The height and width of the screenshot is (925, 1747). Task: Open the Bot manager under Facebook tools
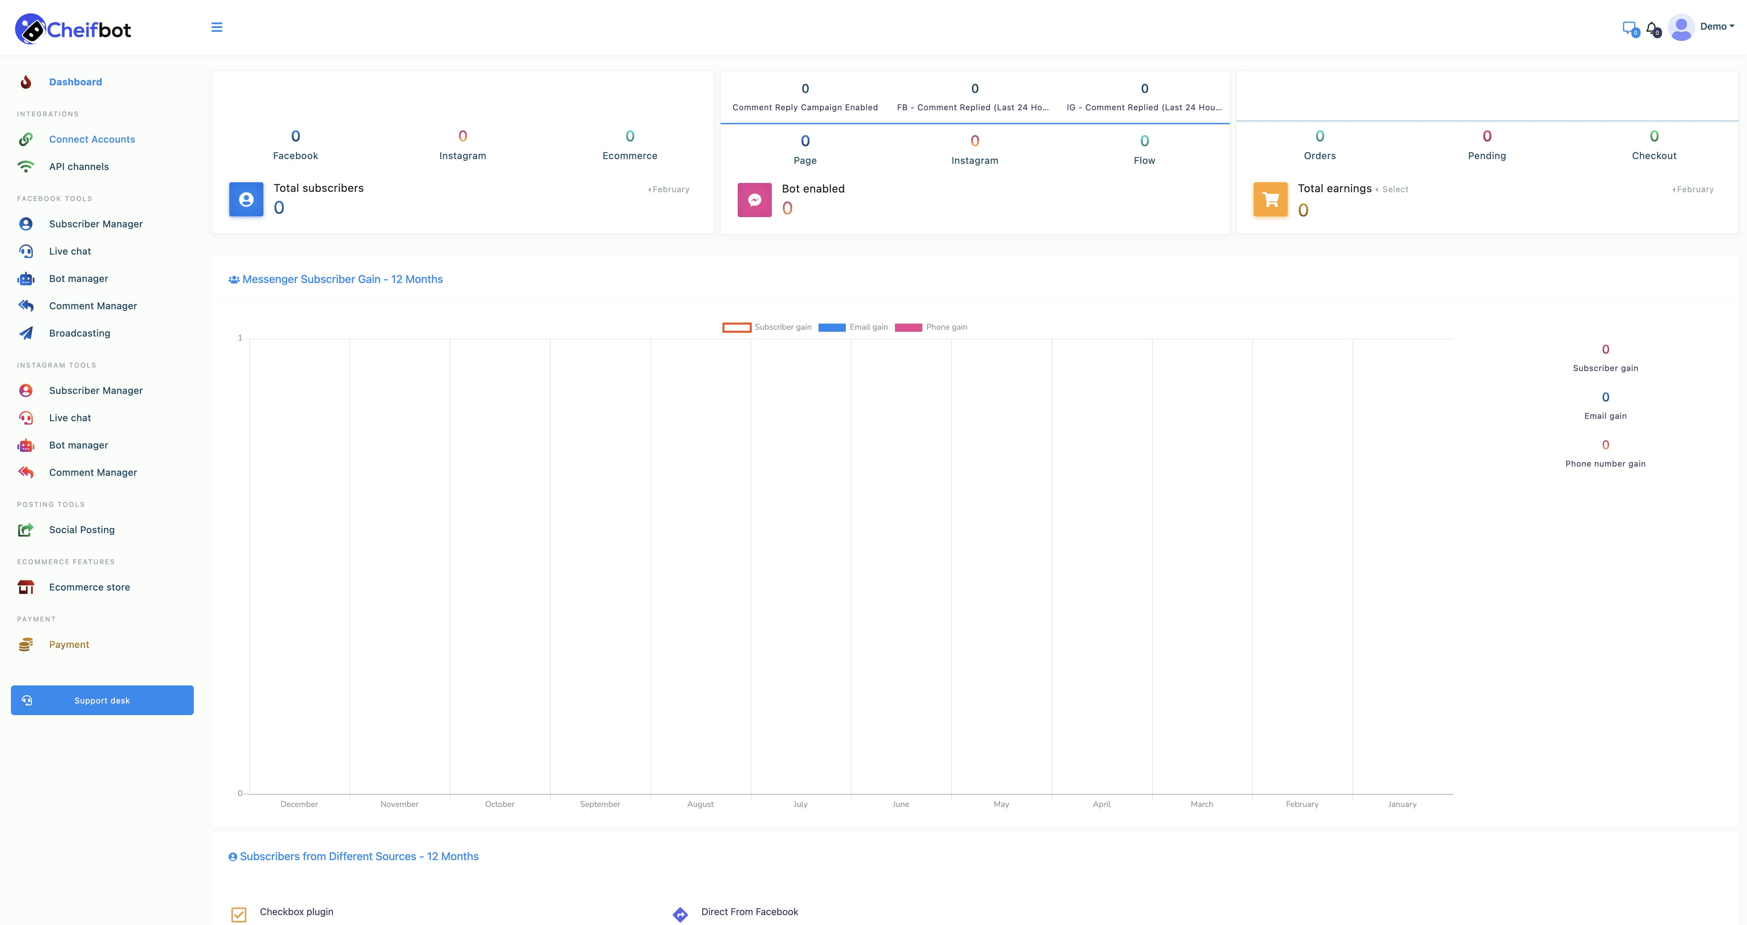pos(78,278)
